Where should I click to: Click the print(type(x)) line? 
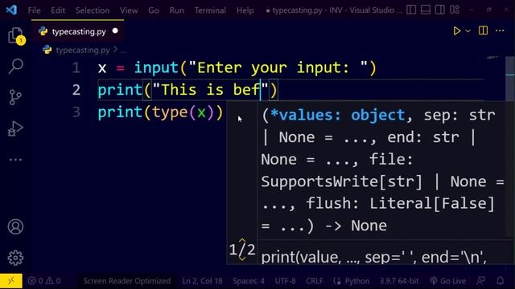160,112
